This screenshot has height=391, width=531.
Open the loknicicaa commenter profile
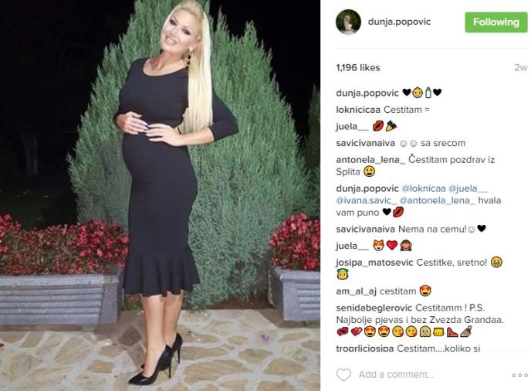[358, 110]
